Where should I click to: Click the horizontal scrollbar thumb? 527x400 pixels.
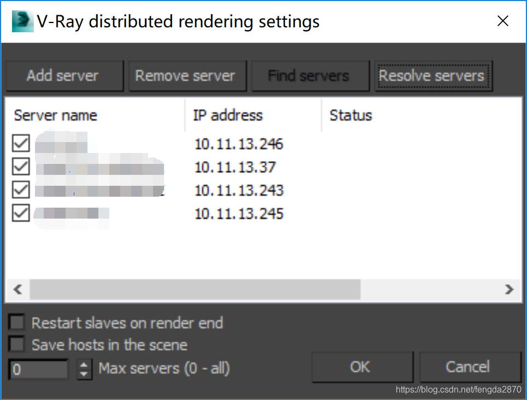(x=195, y=289)
